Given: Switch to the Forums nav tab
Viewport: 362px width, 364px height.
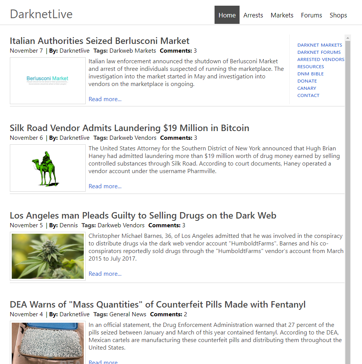Looking at the screenshot, I should pyautogui.click(x=311, y=15).
